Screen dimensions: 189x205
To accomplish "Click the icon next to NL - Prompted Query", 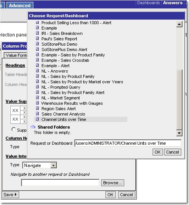I will pos(37,87).
